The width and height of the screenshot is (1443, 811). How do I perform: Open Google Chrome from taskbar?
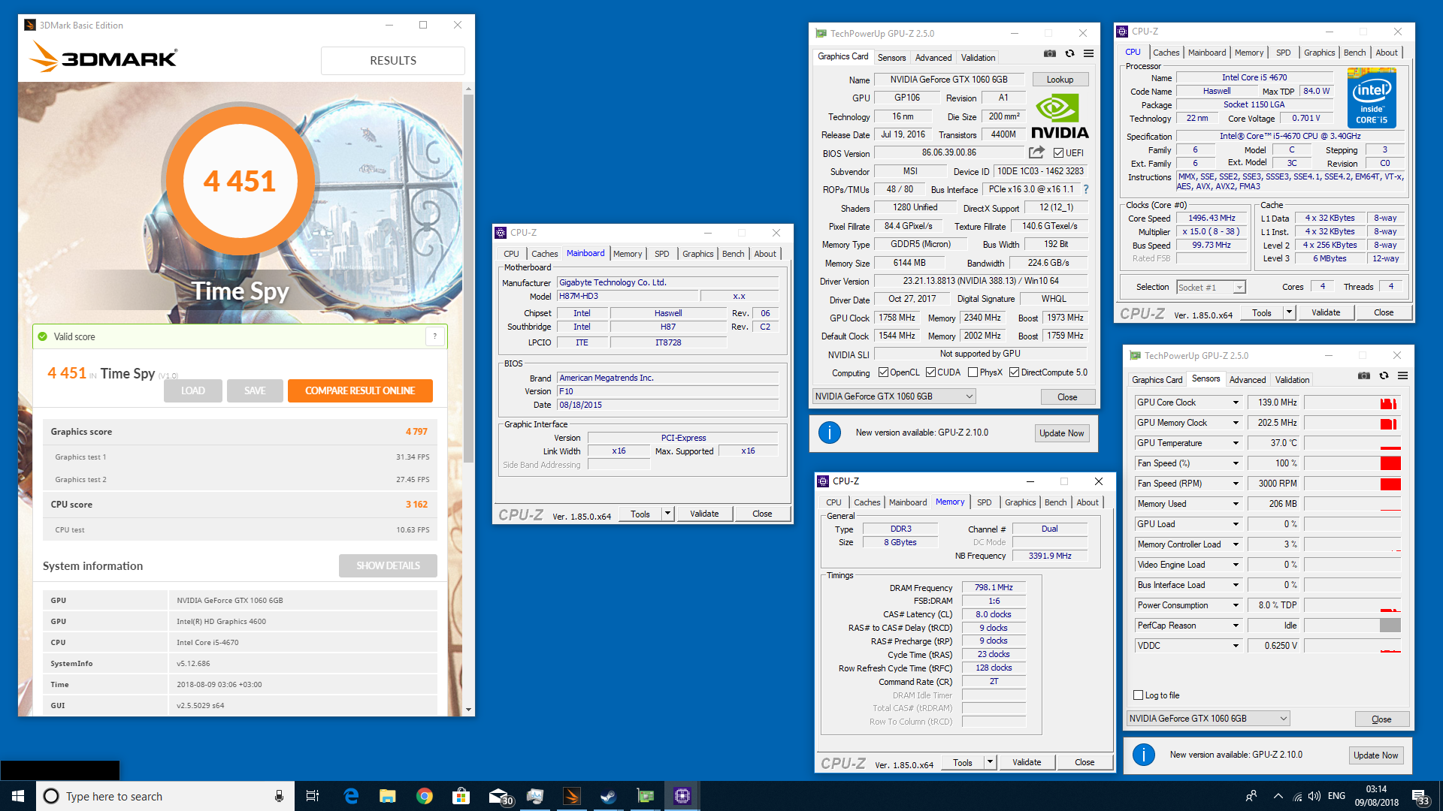click(424, 796)
